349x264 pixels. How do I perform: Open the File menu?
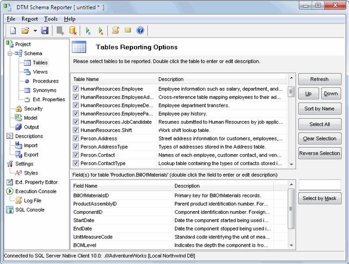click(x=11, y=19)
